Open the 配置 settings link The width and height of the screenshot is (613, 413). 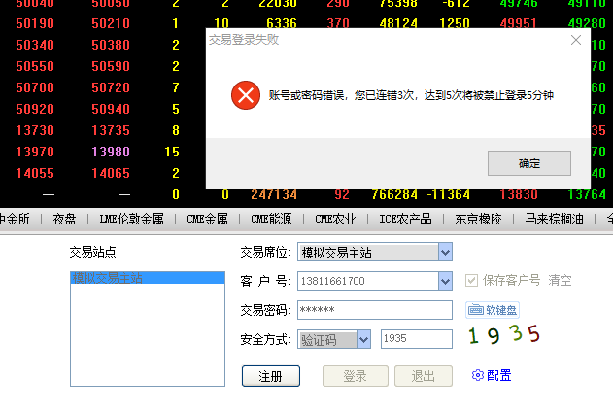(492, 375)
